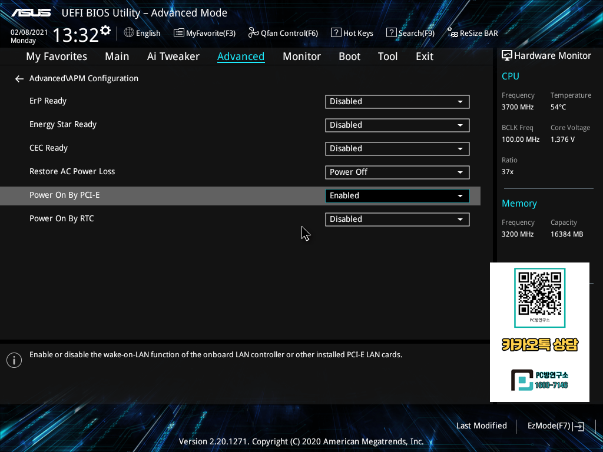603x452 pixels.
Task: Select the CEC Ready label
Action: pos(48,148)
